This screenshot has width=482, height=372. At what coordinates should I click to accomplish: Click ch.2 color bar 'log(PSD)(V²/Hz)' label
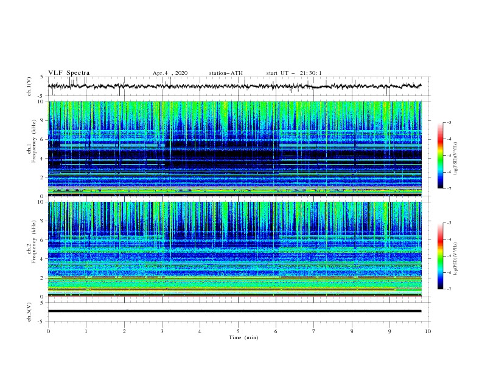coord(456,259)
